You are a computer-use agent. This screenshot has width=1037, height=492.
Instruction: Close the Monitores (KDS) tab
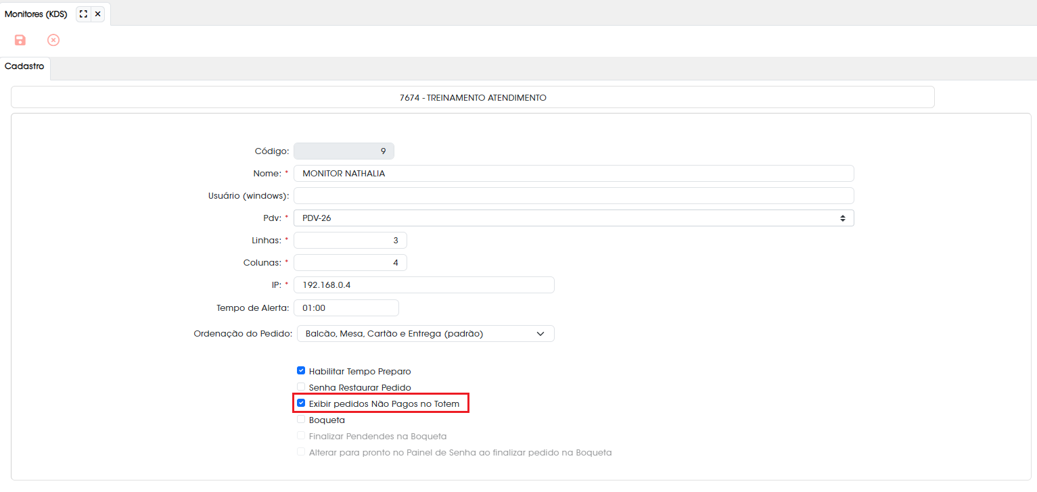[98, 14]
